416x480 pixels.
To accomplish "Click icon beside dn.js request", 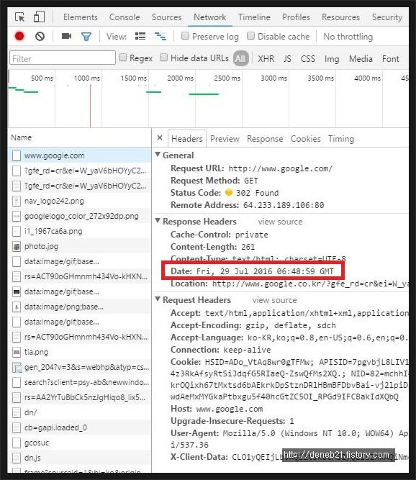I will click(17, 458).
